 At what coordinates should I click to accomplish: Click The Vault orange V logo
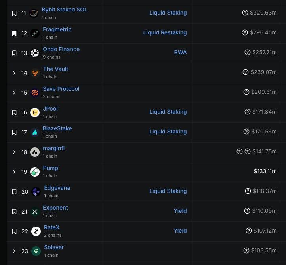(x=35, y=73)
